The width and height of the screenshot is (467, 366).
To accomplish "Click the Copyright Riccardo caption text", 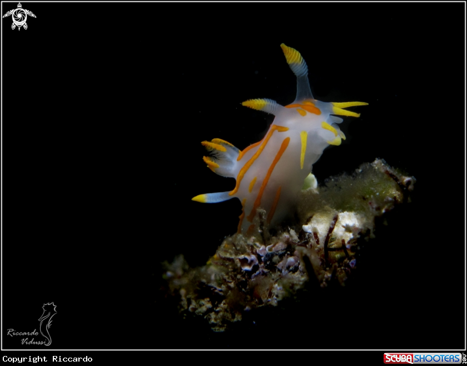I will tap(47, 359).
